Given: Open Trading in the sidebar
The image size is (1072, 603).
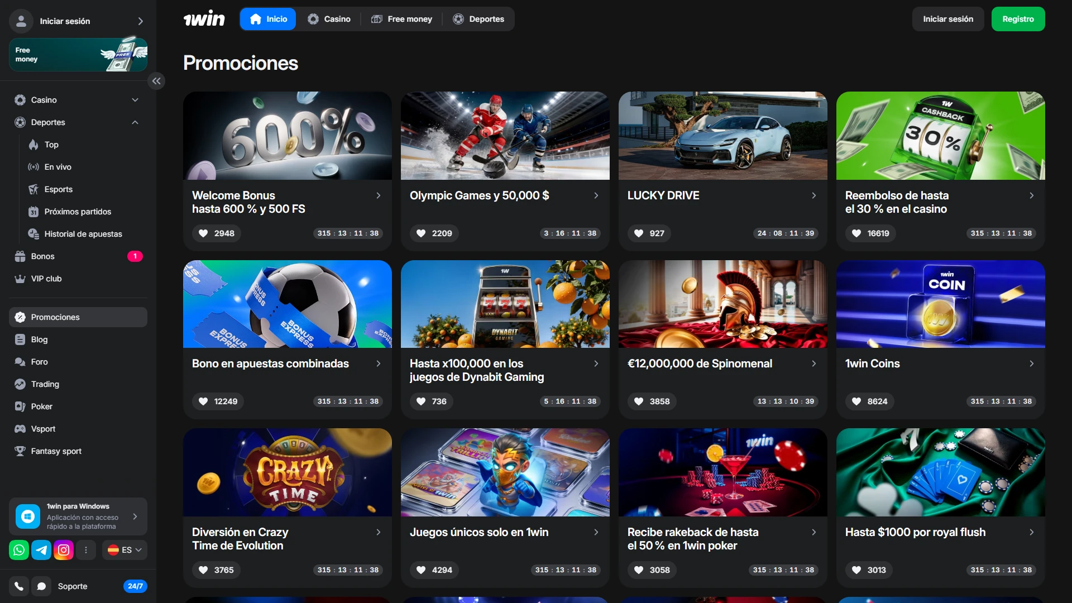Looking at the screenshot, I should coord(45,384).
